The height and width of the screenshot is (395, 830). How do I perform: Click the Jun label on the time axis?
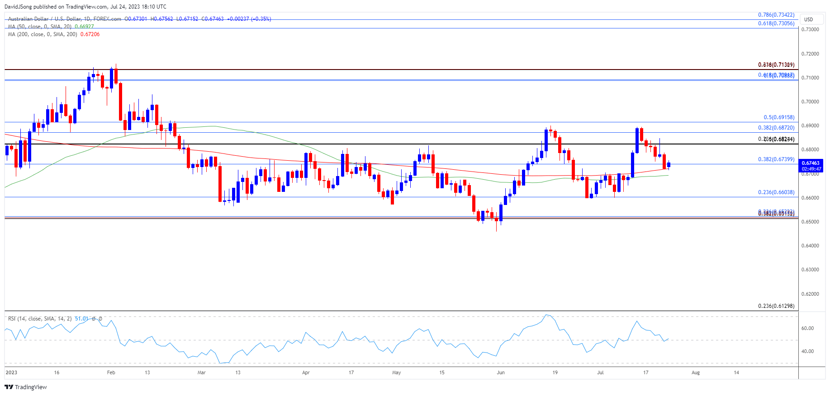tap(501, 372)
